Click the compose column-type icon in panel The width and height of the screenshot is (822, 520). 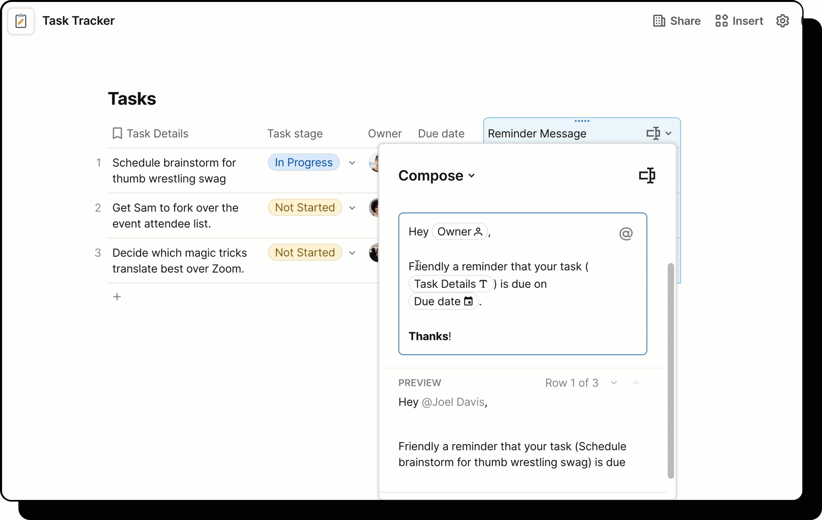point(647,176)
